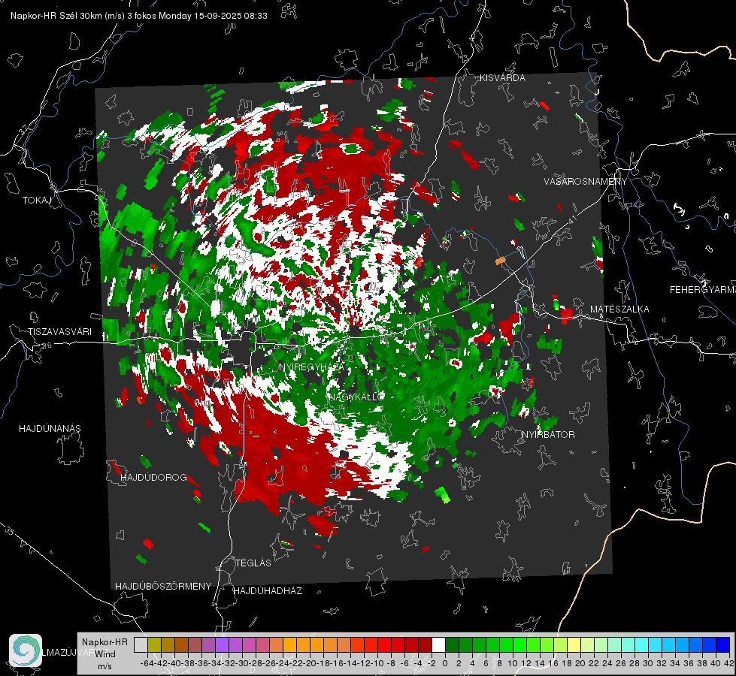Click the bright lime echo south of Nagykálló

pos(442,494)
